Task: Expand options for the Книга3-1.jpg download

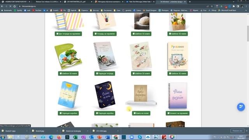Action: click(27, 131)
